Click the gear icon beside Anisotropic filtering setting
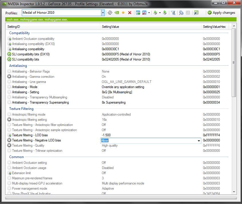Screen dimensions: 242x204 [x=9, y=119]
